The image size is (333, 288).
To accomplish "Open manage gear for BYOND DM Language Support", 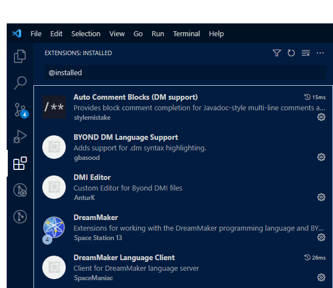I will point(321,157).
